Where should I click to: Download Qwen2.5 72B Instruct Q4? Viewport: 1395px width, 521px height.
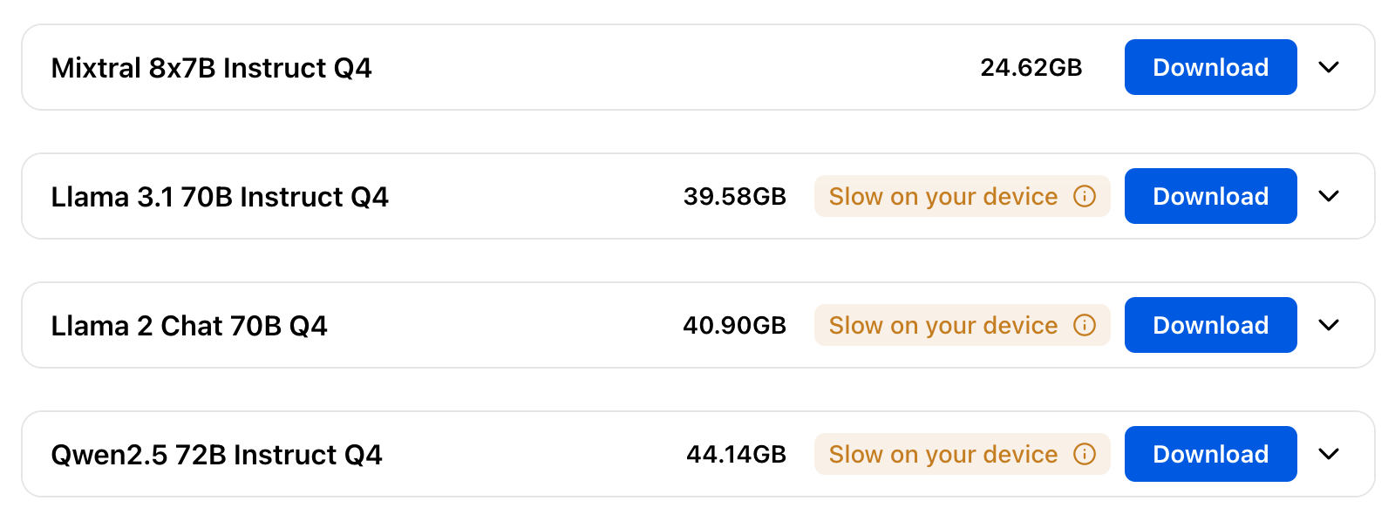1210,454
